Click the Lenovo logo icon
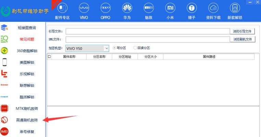261x137 pixels. tap(4, 85)
